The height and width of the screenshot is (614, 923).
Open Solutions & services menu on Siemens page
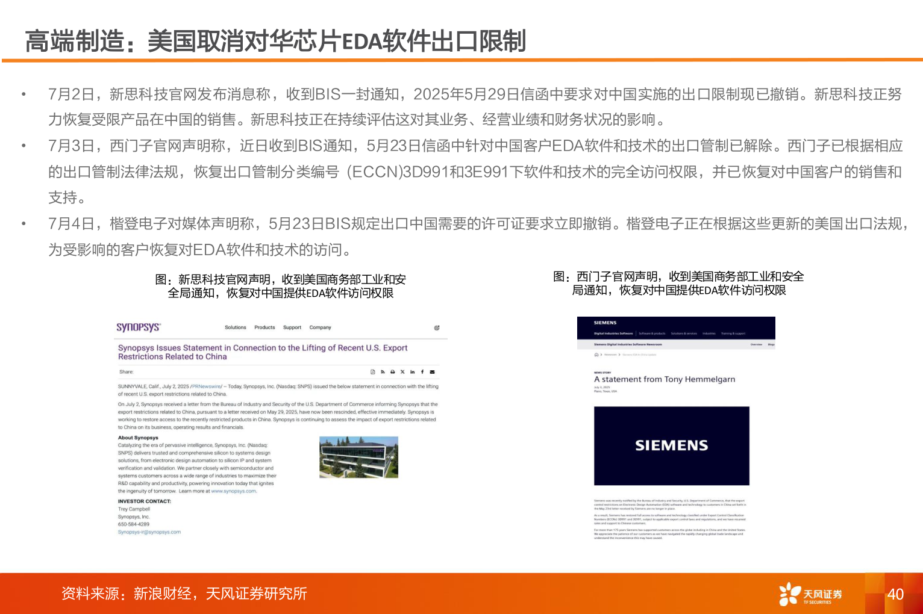pos(684,333)
